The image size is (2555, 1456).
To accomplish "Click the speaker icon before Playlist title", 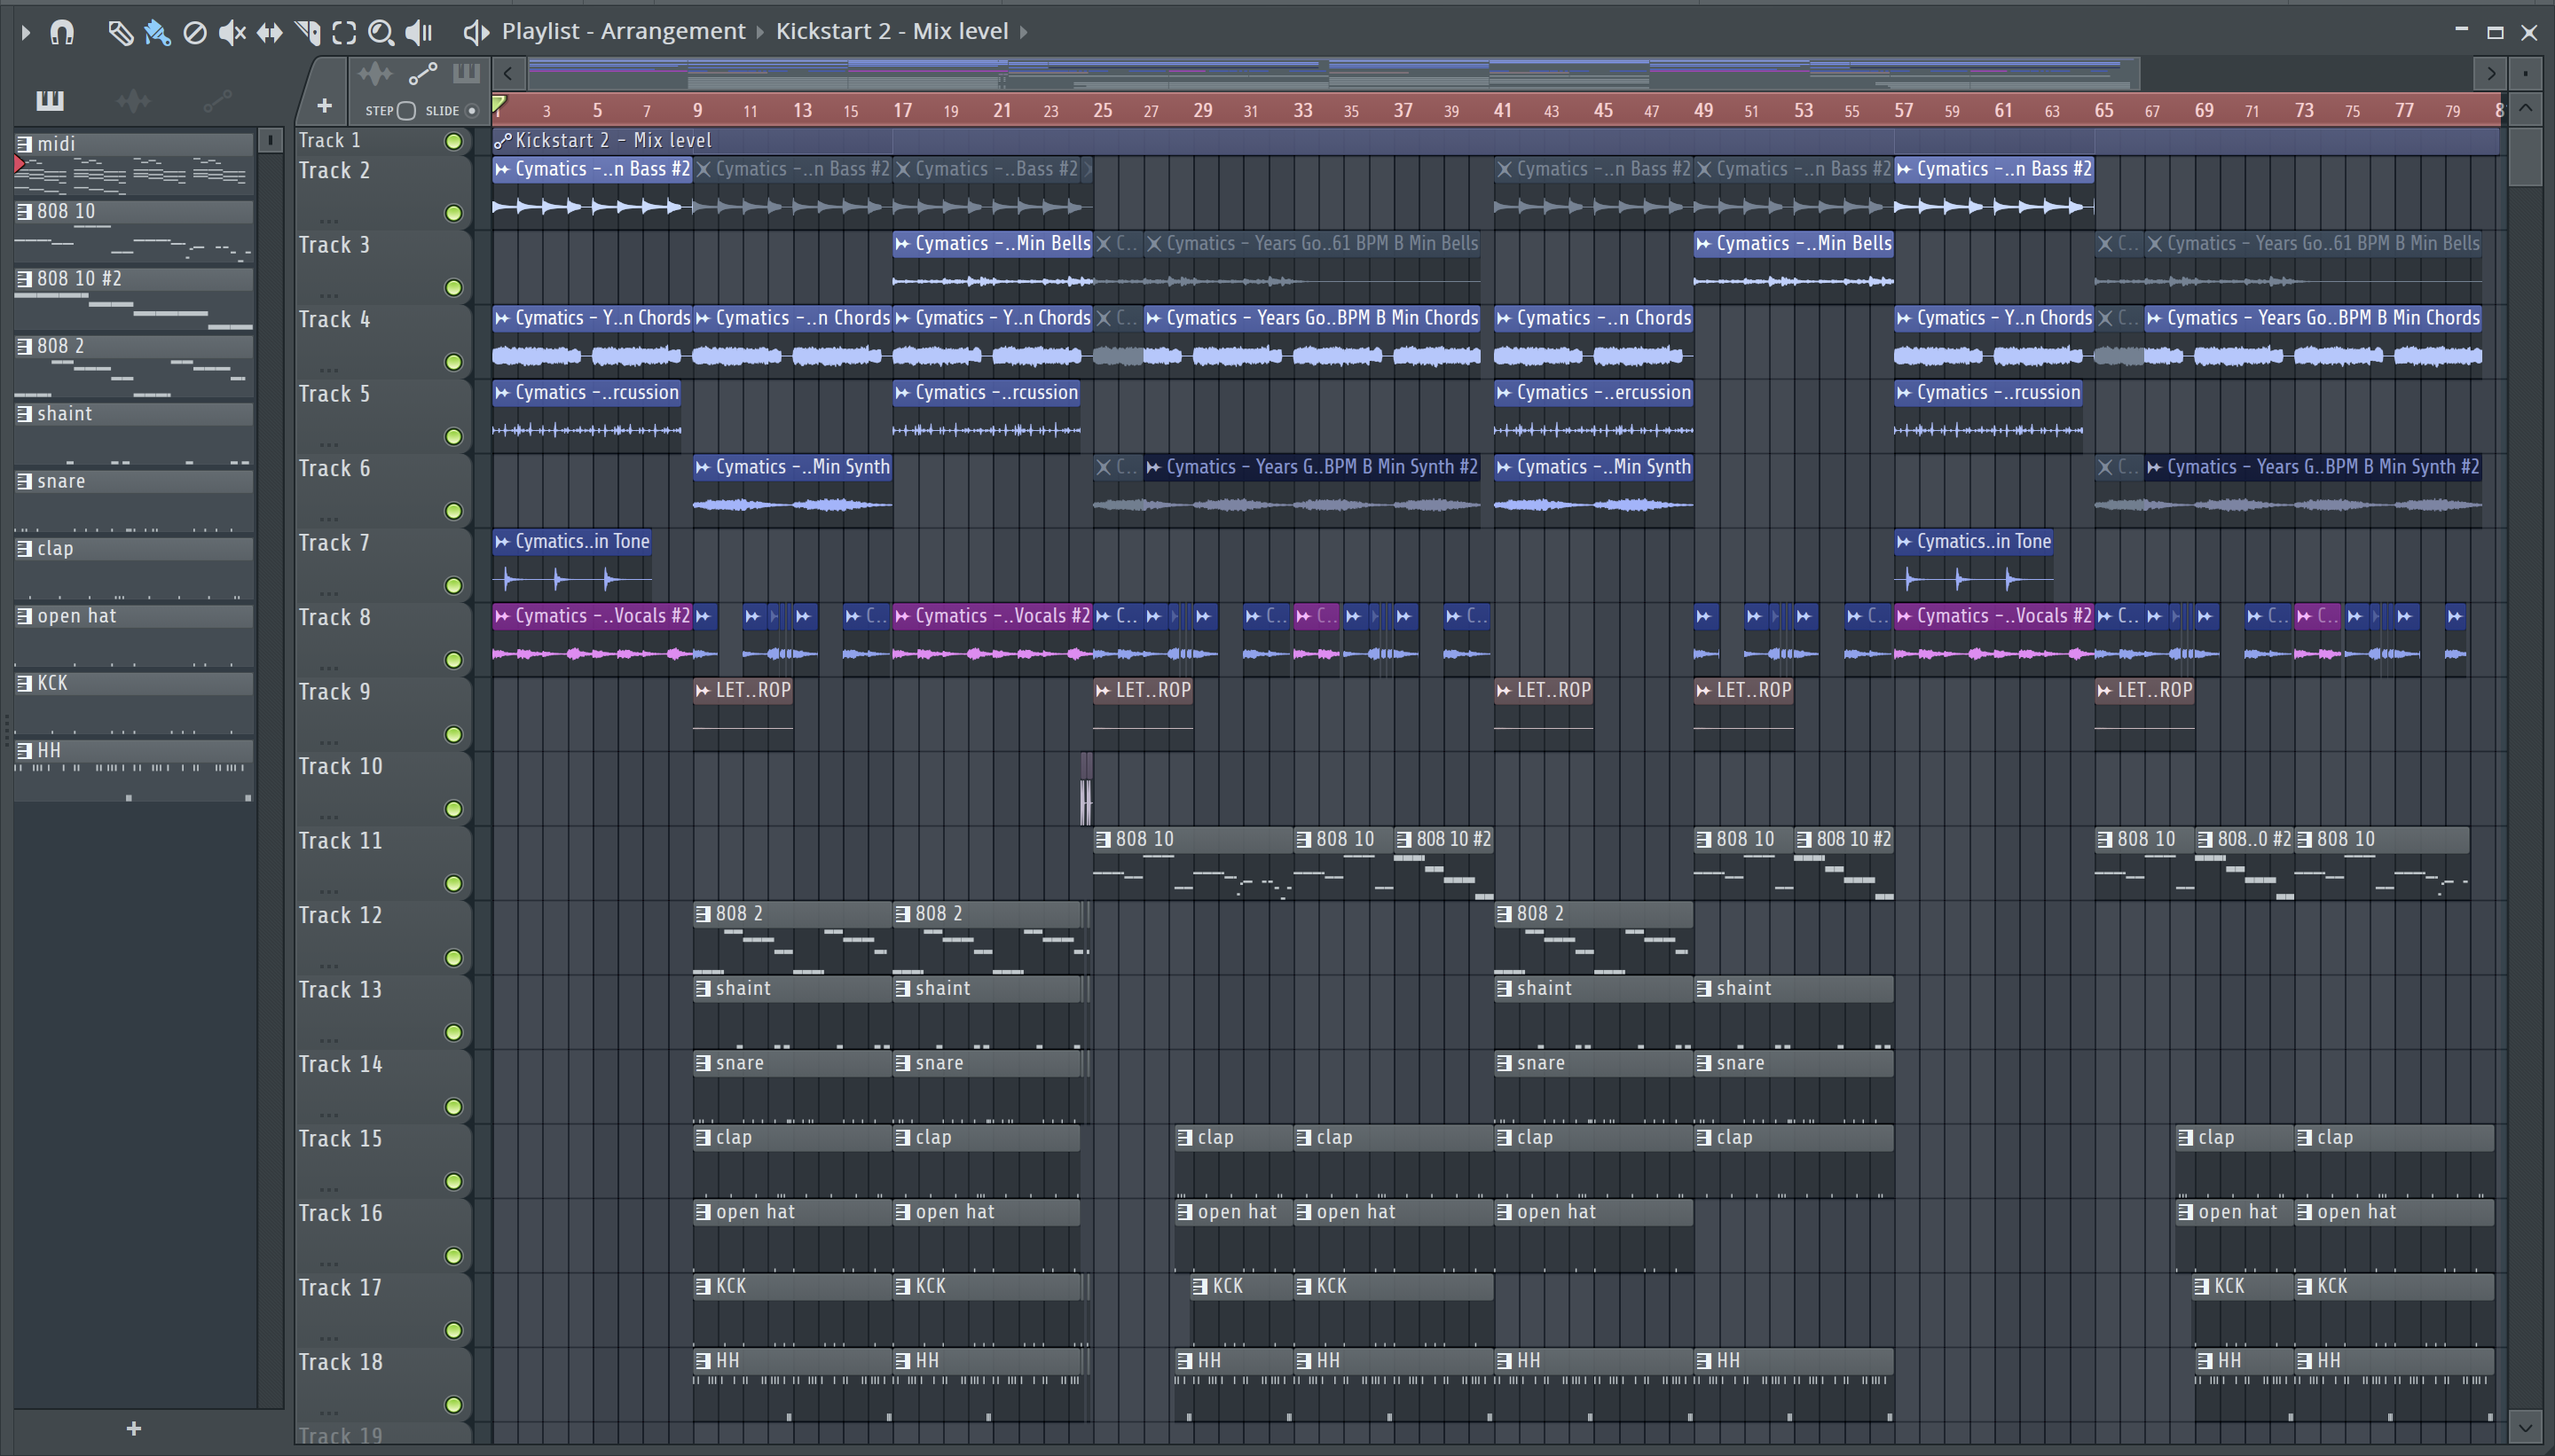I will coord(476,32).
